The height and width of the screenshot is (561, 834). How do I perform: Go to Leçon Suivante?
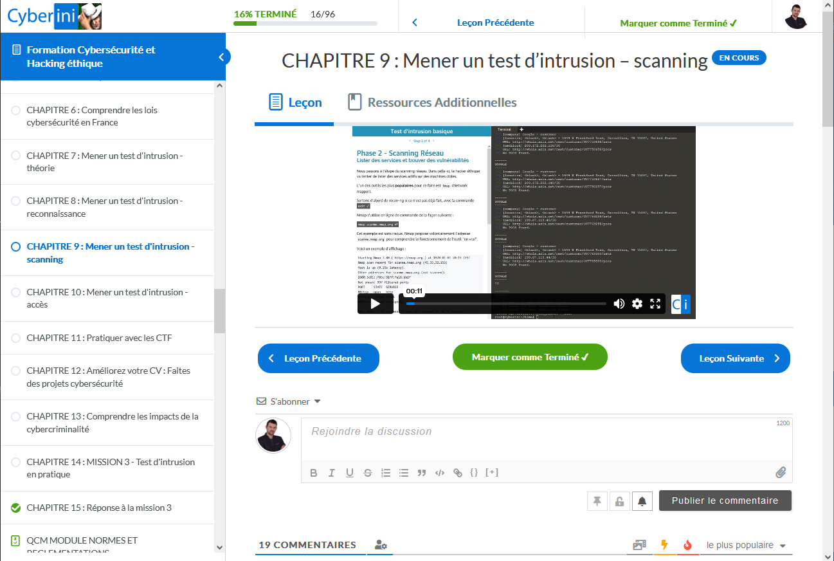[735, 358]
